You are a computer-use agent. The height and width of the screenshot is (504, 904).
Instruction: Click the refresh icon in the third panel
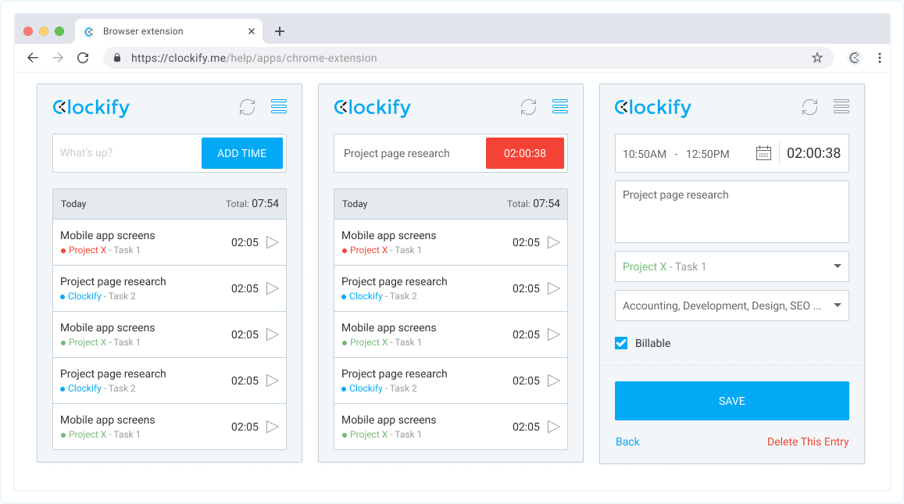[x=809, y=106]
